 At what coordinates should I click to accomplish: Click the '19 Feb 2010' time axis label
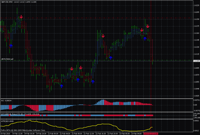(x=5, y=134)
